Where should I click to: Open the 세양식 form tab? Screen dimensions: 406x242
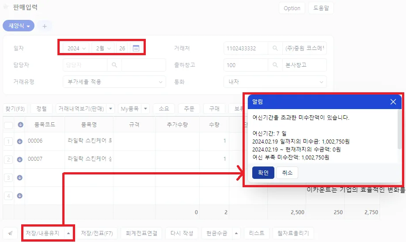(19, 26)
